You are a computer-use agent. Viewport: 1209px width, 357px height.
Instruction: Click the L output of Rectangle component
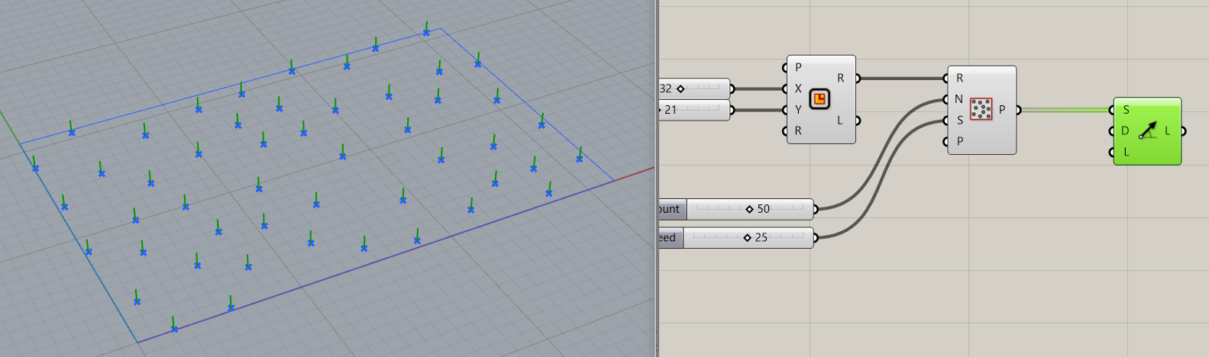(840, 121)
